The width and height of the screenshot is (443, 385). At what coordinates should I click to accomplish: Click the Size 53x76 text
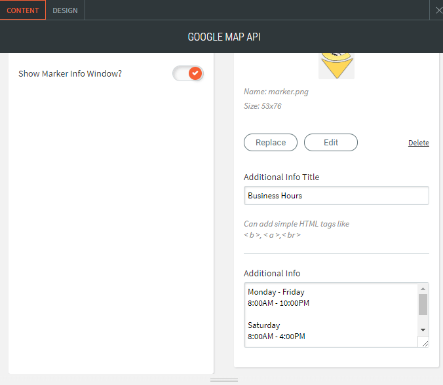[x=262, y=106]
